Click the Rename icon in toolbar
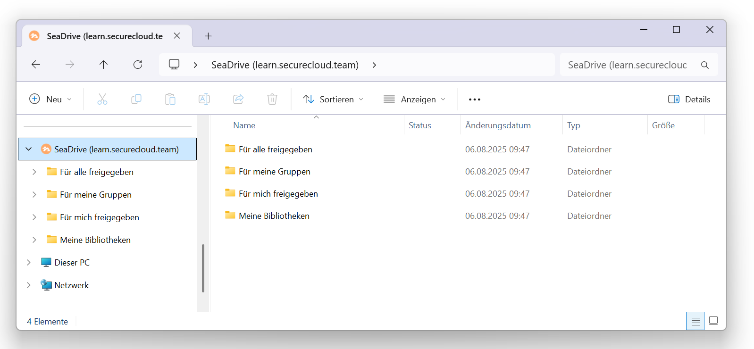Viewport: 754px width, 349px height. 204,99
